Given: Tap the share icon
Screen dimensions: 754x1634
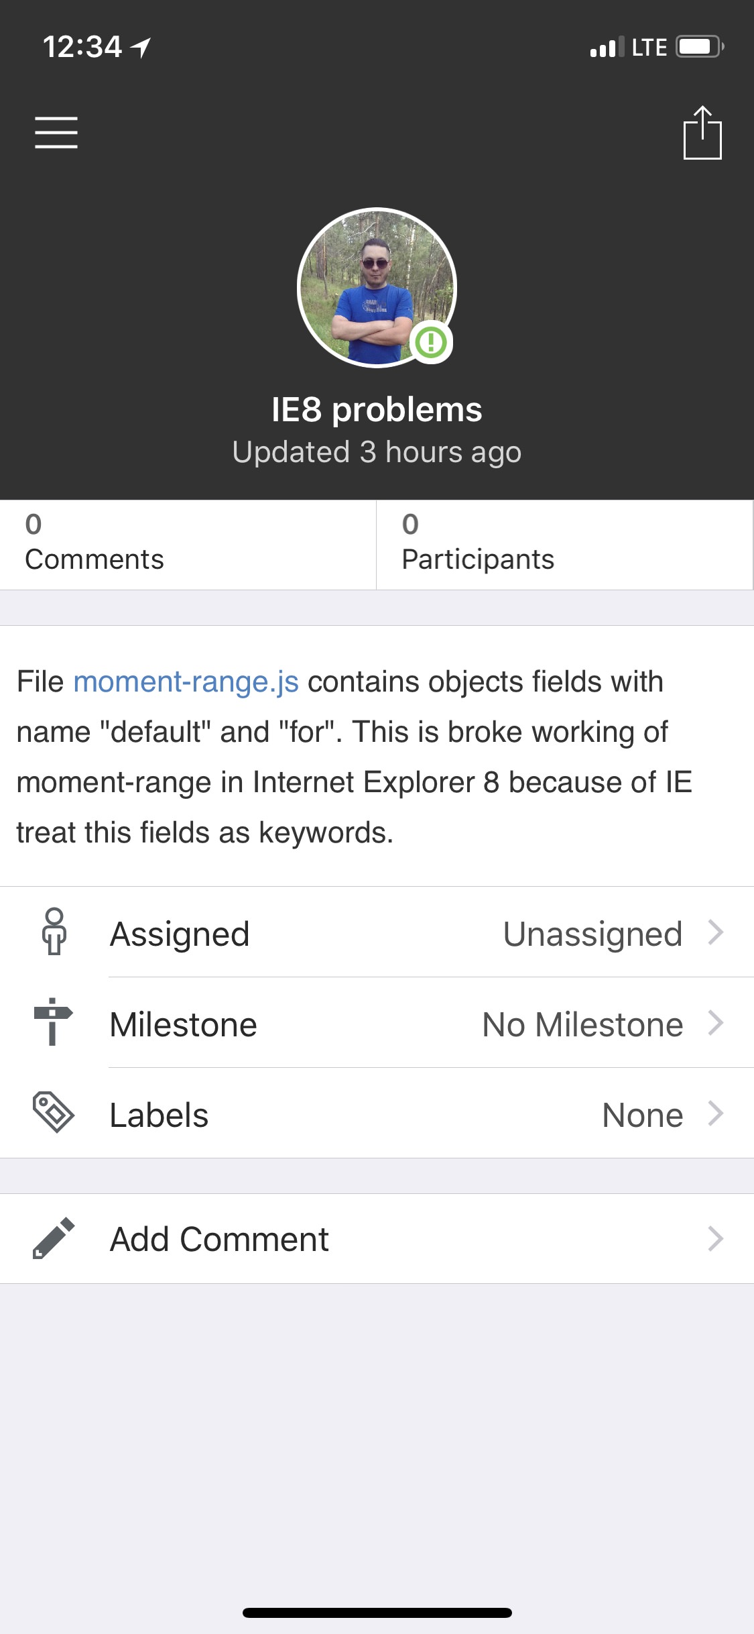Looking at the screenshot, I should pos(702,133).
